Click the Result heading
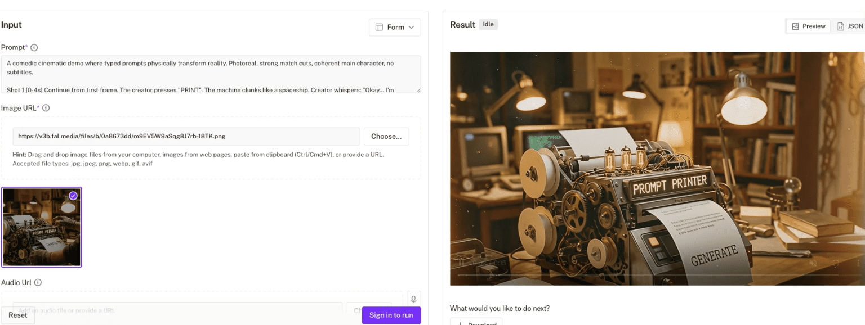The height and width of the screenshot is (325, 865). tap(463, 25)
